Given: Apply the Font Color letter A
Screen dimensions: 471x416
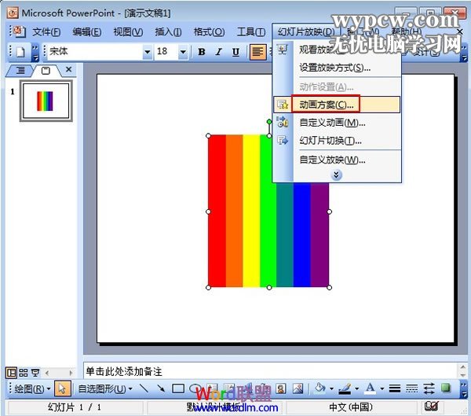Looking at the screenshot, I should (370, 388).
